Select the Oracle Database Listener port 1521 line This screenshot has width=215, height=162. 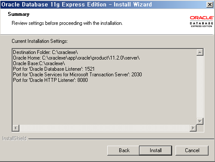(54, 69)
